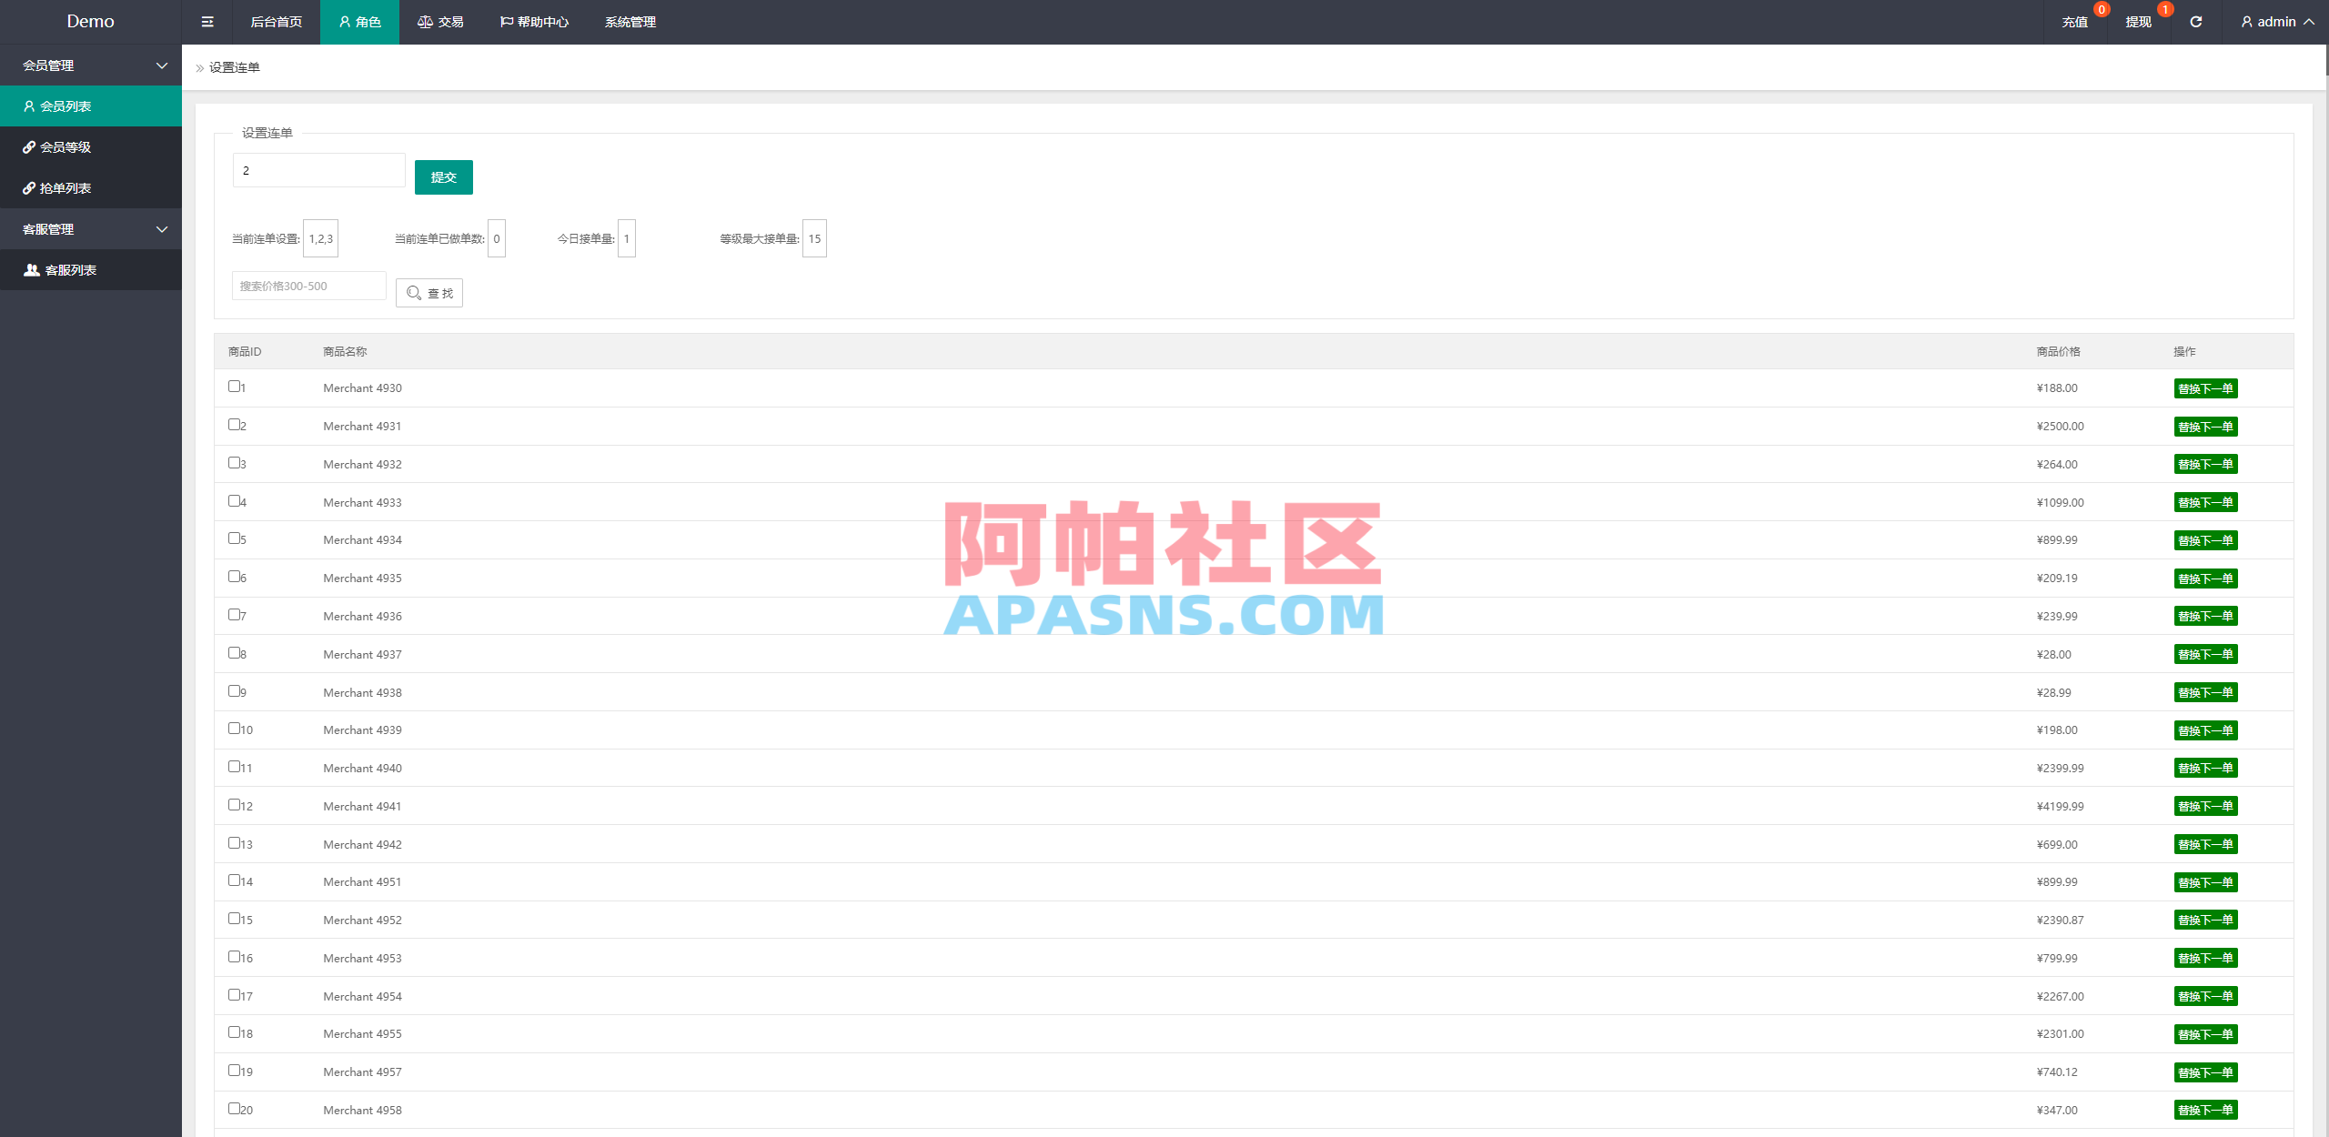Select the person icon beside 会员列表
This screenshot has width=2329, height=1137.
click(28, 106)
